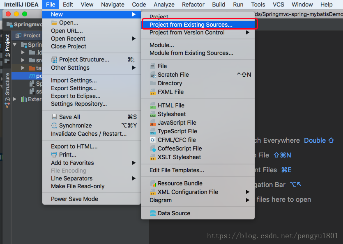Viewport: 343px width, 244px height.
Task: Open the Scratch File creation item
Action: click(171, 75)
